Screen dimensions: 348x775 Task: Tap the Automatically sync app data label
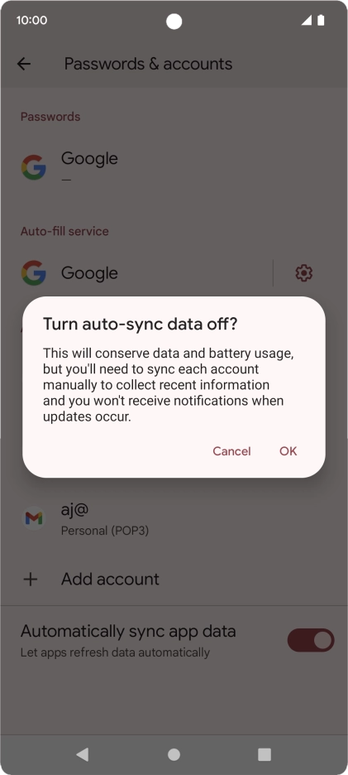pos(128,631)
